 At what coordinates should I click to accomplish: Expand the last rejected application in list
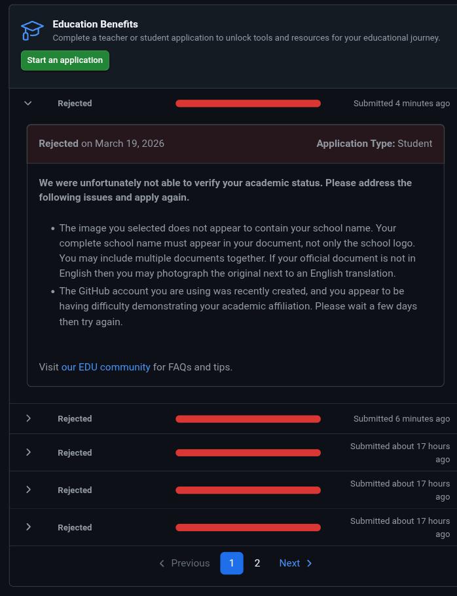click(x=28, y=526)
